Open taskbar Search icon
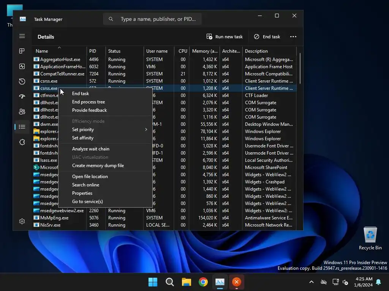The width and height of the screenshot is (389, 291). pyautogui.click(x=170, y=282)
